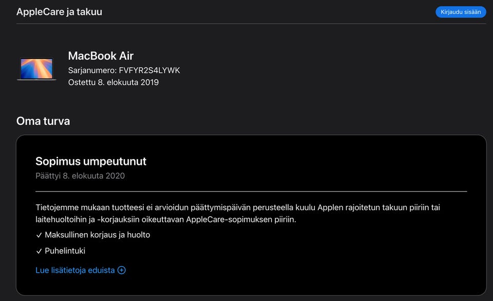Click the Kirjaudu sisään button
The height and width of the screenshot is (301, 493).
point(461,12)
